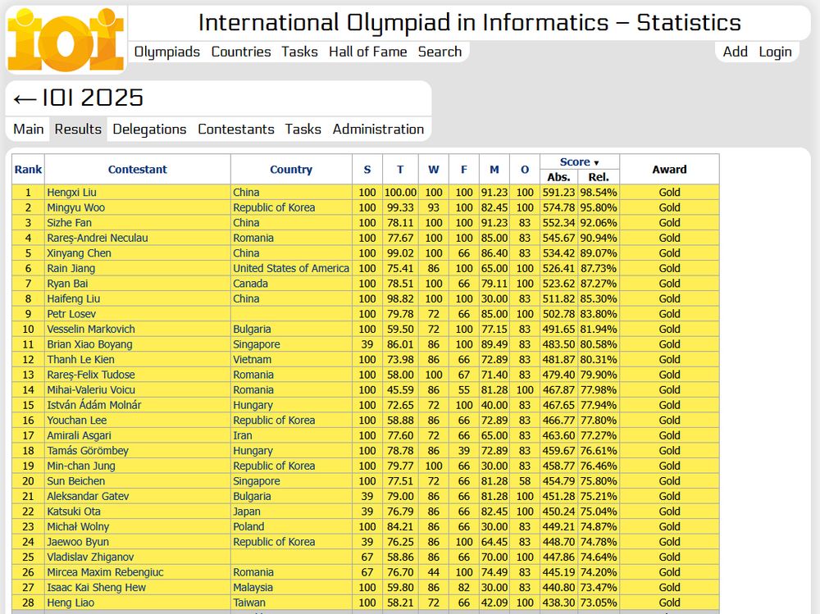Sort table by Country column header
Viewport: 820px width, 614px height.
pos(291,170)
